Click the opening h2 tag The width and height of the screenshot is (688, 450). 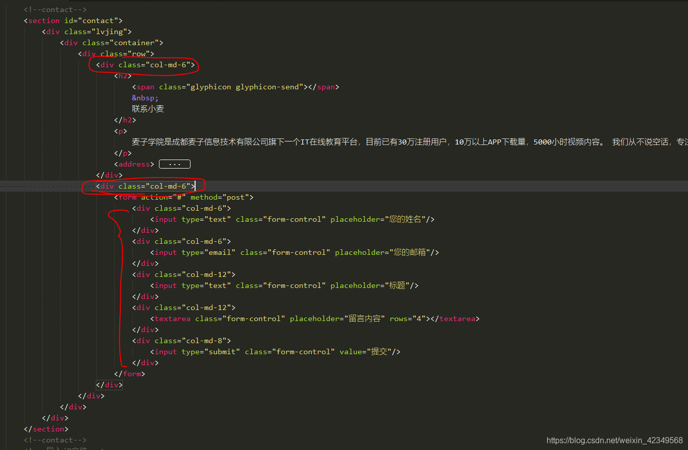123,76
